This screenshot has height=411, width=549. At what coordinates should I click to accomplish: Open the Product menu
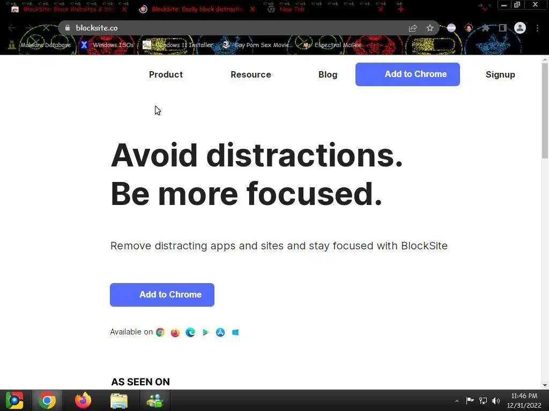coord(166,75)
